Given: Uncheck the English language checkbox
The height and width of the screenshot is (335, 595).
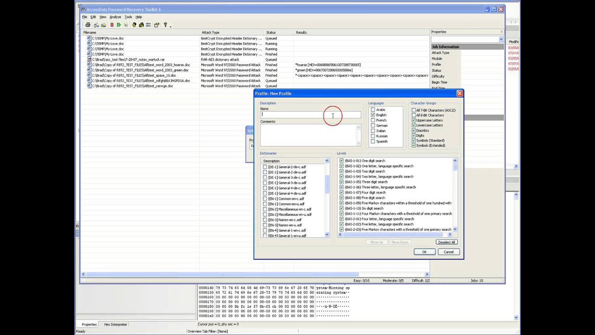Looking at the screenshot, I should pyautogui.click(x=373, y=115).
